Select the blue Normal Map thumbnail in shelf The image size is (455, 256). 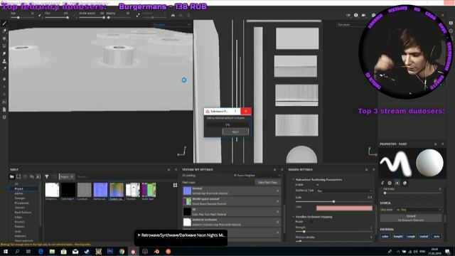[100, 190]
